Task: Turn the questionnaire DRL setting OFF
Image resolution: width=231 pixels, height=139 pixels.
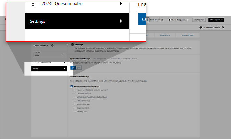Action: (78, 68)
